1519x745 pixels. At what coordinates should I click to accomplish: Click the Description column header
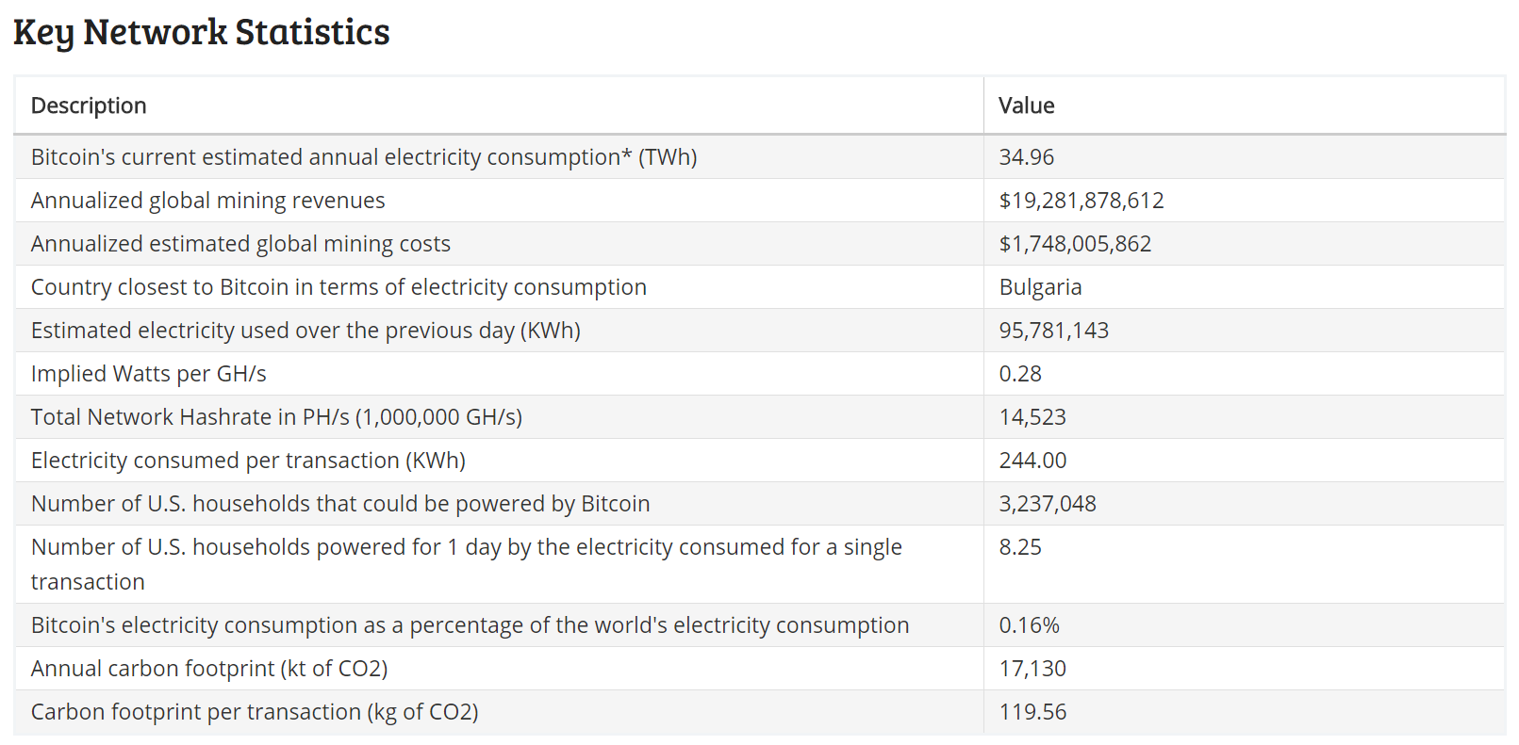tap(89, 105)
